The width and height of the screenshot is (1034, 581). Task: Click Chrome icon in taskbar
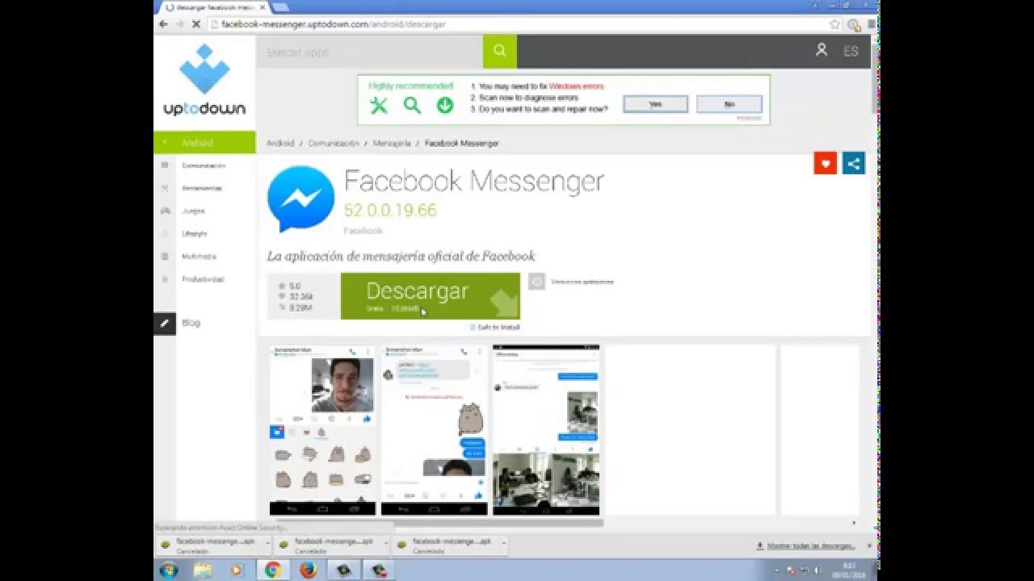pos(273,571)
